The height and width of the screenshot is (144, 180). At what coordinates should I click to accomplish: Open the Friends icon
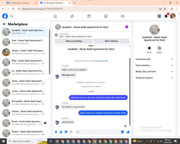pos(72,16)
